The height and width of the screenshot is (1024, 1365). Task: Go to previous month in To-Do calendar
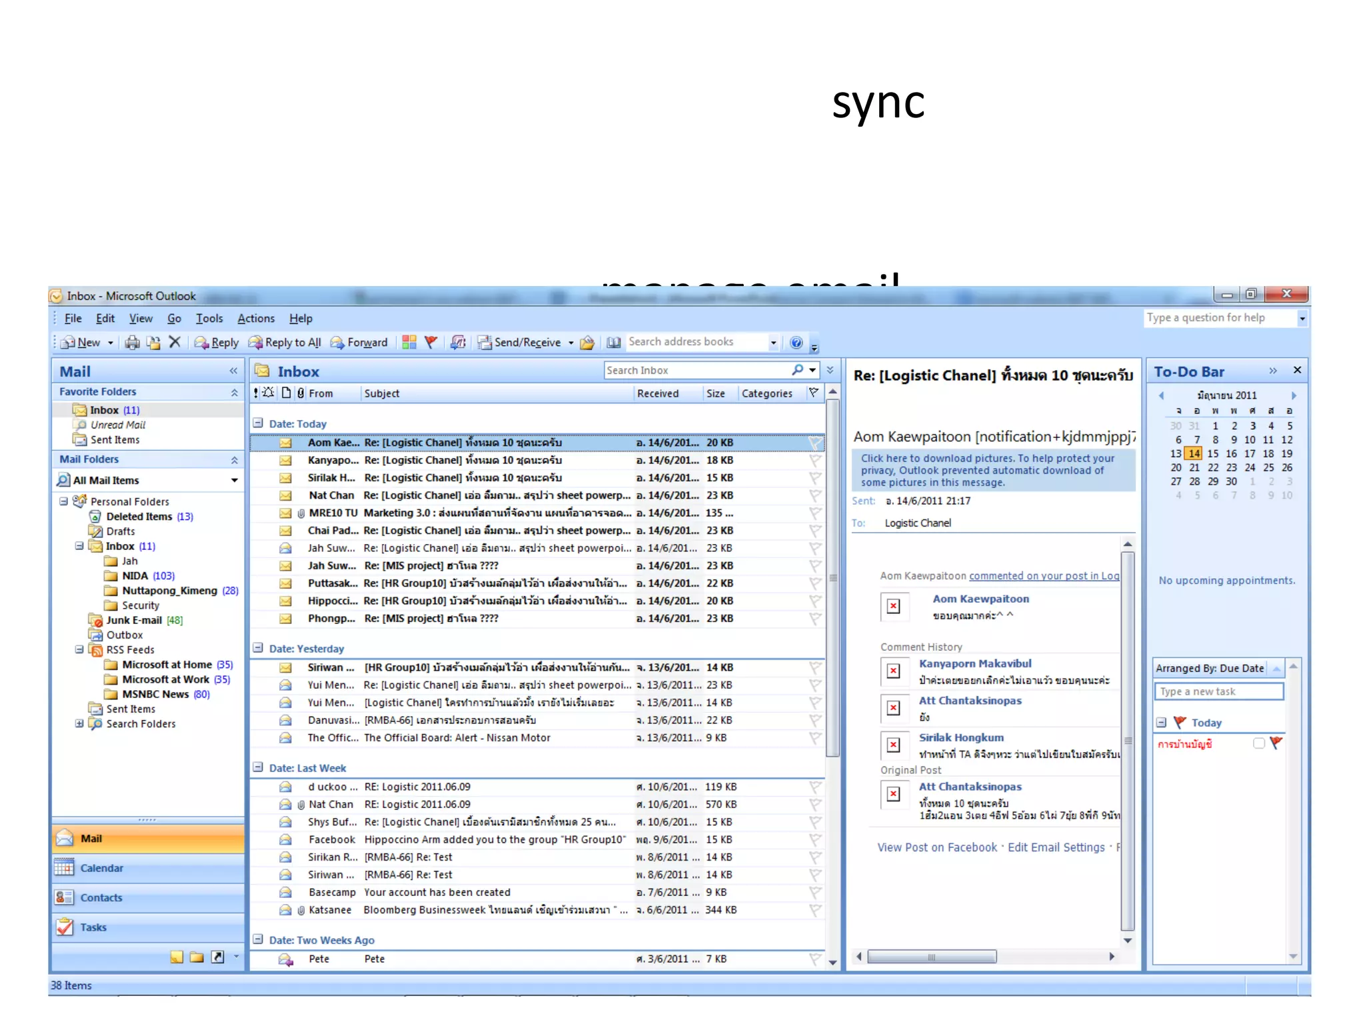(x=1161, y=395)
